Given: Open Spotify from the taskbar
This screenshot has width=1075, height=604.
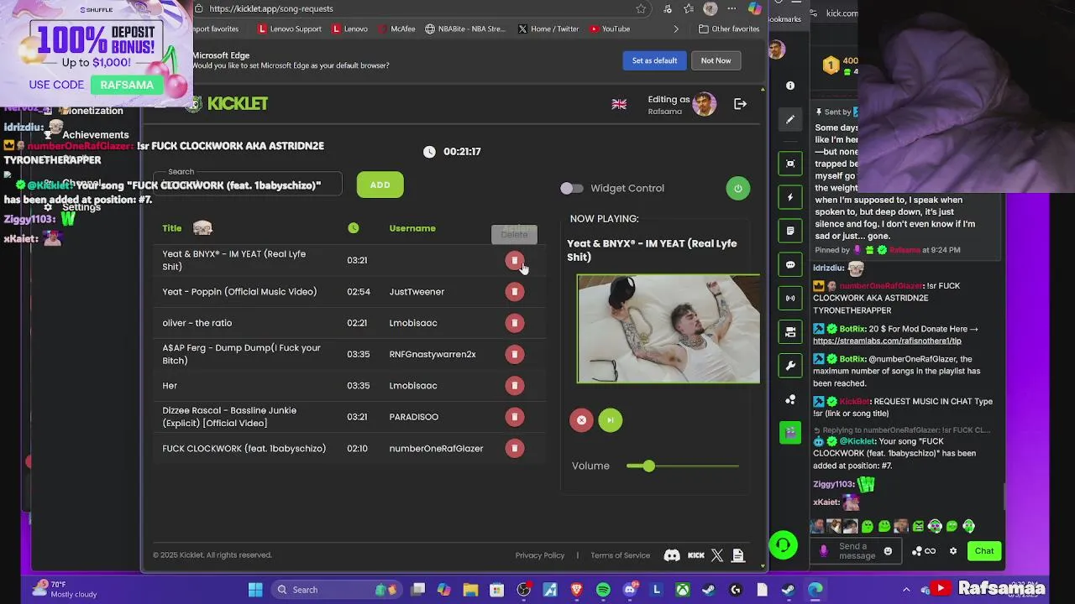Looking at the screenshot, I should (603, 590).
